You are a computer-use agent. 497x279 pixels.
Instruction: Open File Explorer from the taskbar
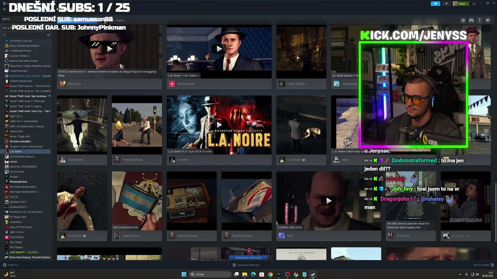click(x=245, y=274)
